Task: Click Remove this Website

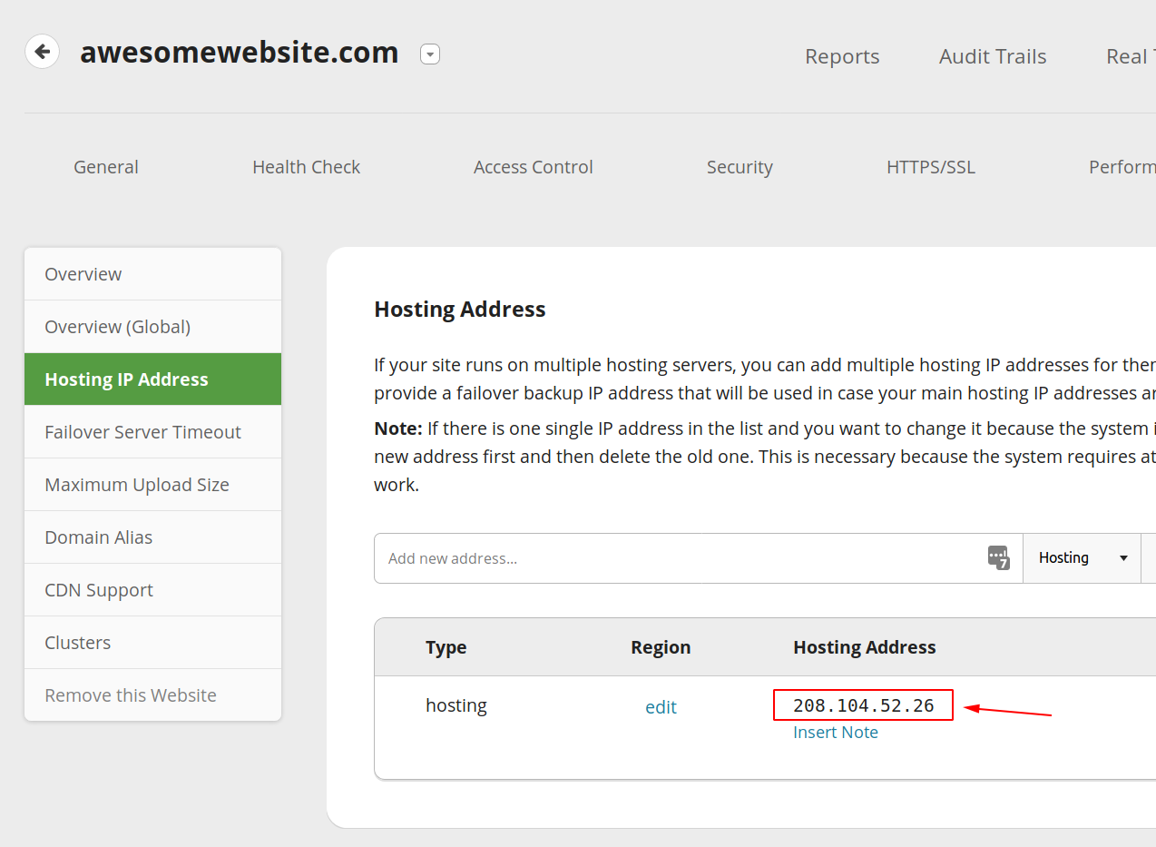Action: coord(131,695)
